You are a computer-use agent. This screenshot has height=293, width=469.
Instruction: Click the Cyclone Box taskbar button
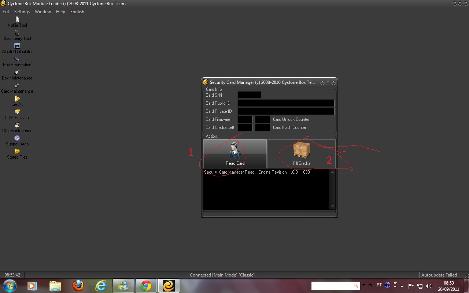169,286
